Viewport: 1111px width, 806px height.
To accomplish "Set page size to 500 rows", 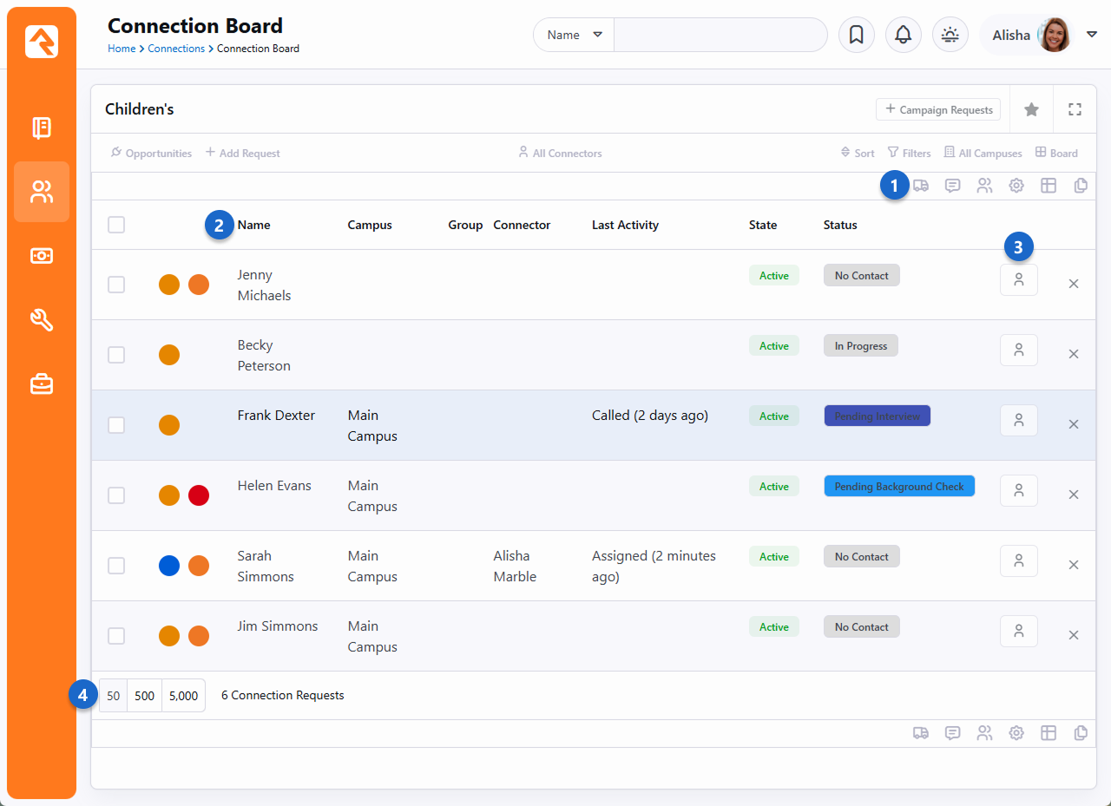I will click(x=144, y=696).
